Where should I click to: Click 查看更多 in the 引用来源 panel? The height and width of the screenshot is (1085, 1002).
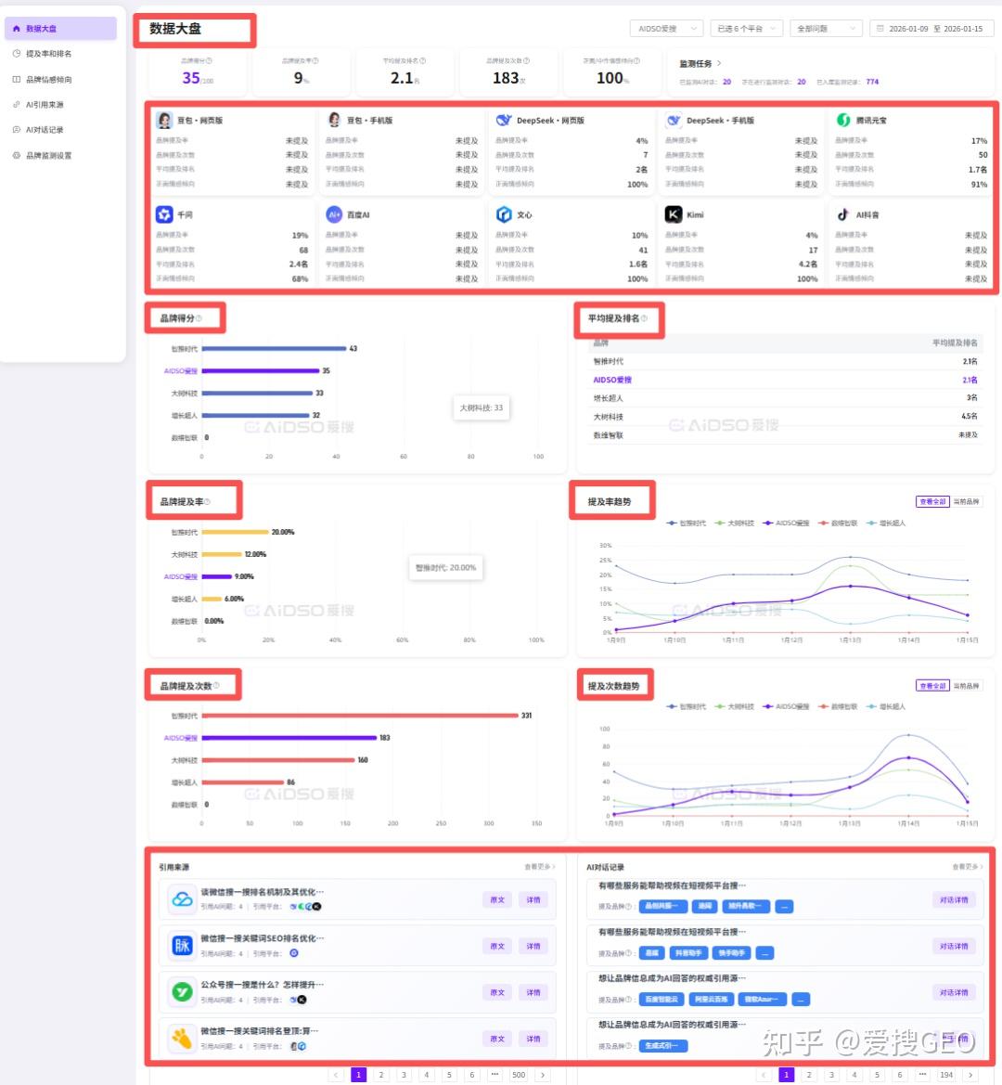[539, 866]
